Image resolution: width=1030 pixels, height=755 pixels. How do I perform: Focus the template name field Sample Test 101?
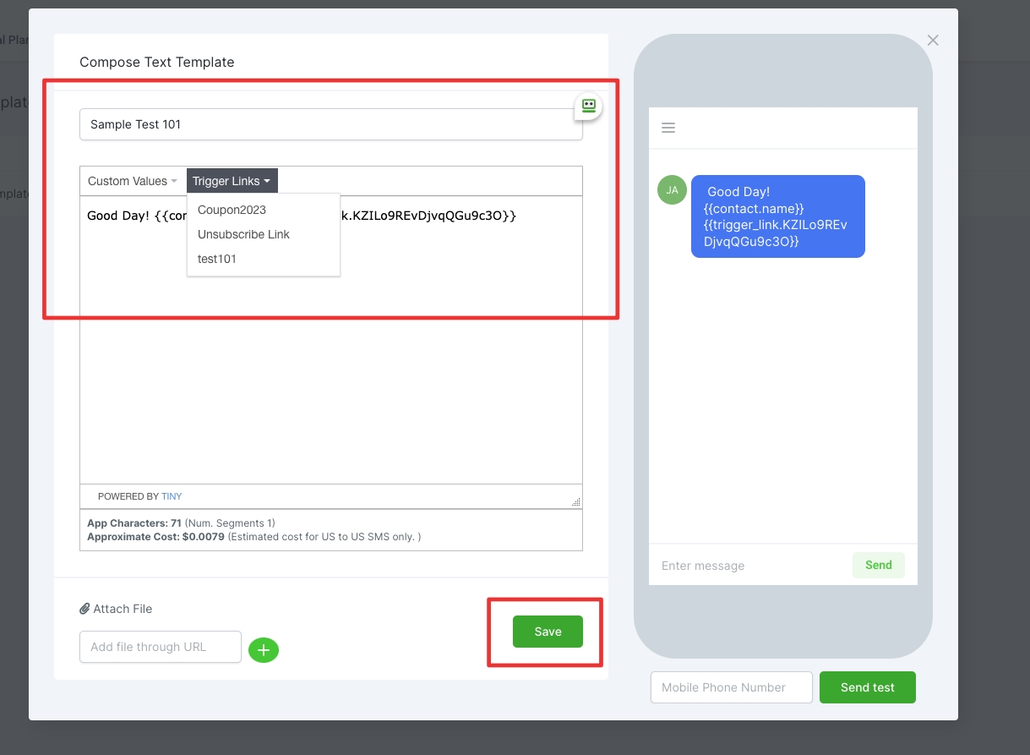coord(331,124)
